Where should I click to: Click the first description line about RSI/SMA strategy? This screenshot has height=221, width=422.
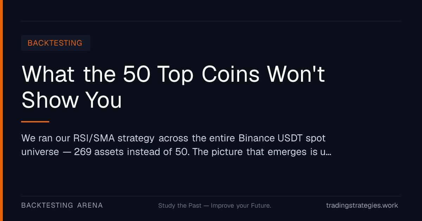click(x=173, y=138)
